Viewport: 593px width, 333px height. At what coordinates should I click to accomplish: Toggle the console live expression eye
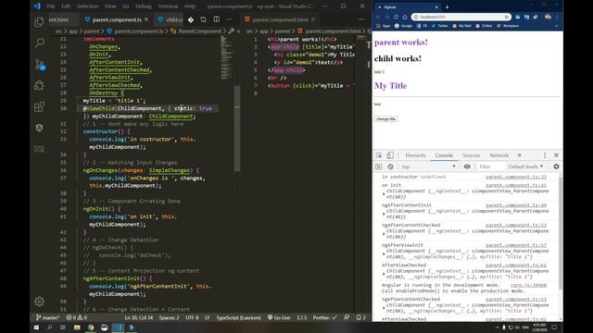(x=467, y=166)
